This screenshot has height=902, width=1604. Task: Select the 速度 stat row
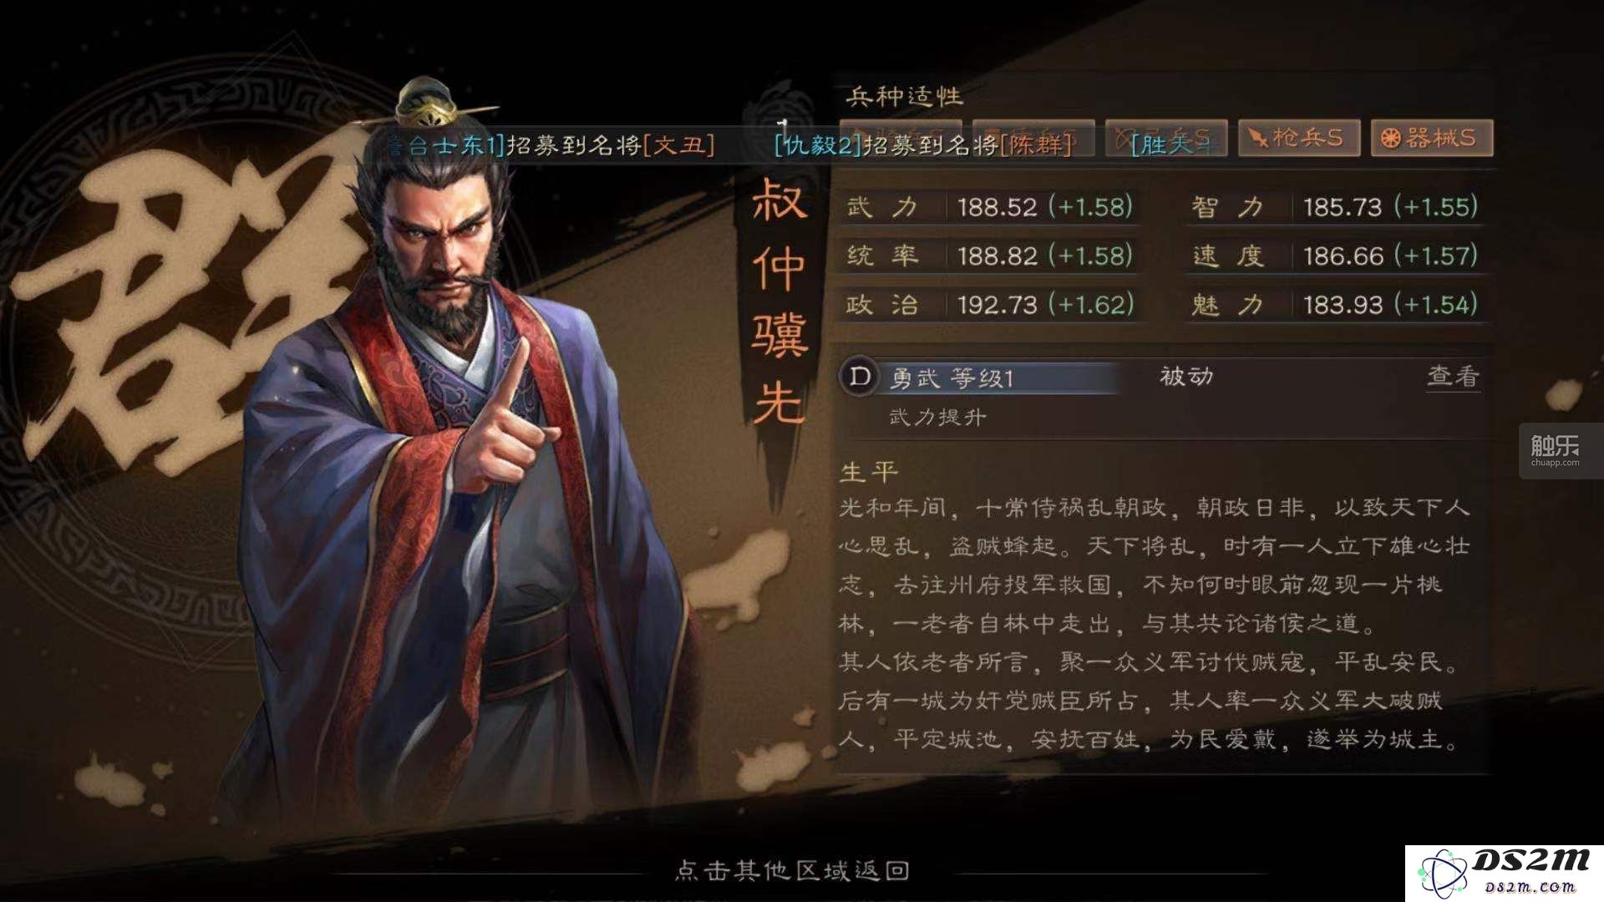1335,256
